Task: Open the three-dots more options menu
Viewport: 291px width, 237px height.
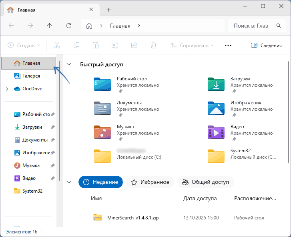Action: pyautogui.click(x=228, y=45)
